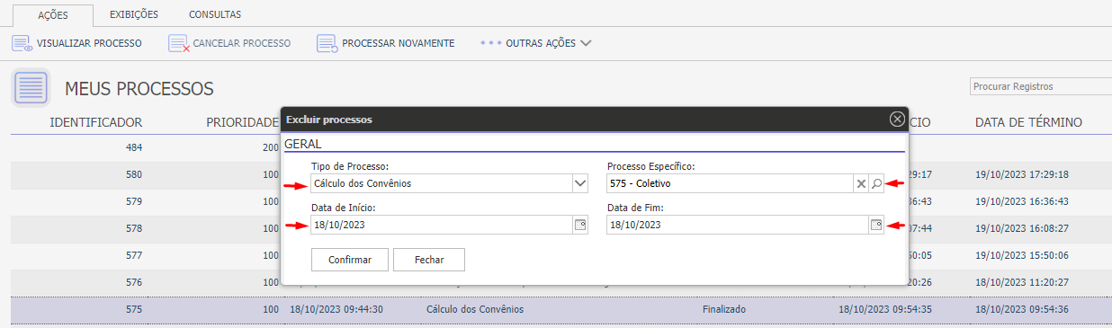The image size is (1112, 328).
Task: Confirm the process deletion with Confirmar
Action: (350, 259)
